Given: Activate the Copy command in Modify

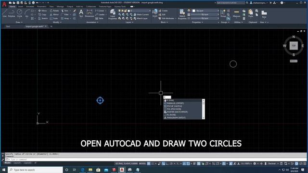Looking at the screenshot, I should (42, 14).
